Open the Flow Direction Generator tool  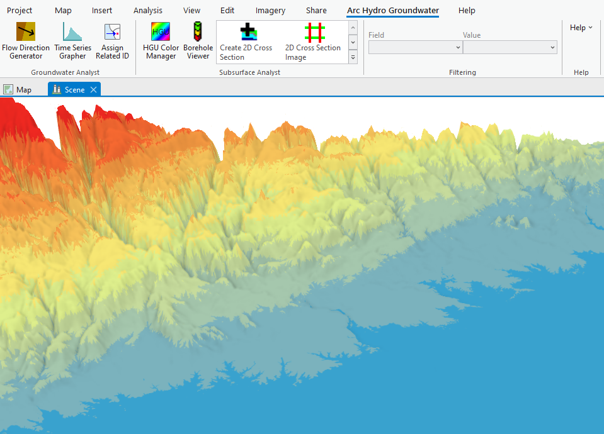point(26,42)
